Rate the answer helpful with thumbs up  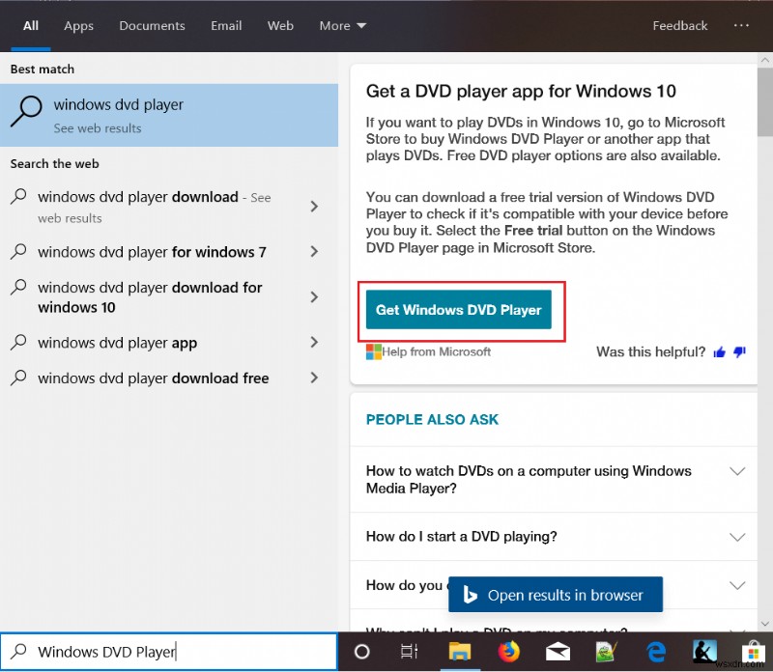(x=720, y=352)
